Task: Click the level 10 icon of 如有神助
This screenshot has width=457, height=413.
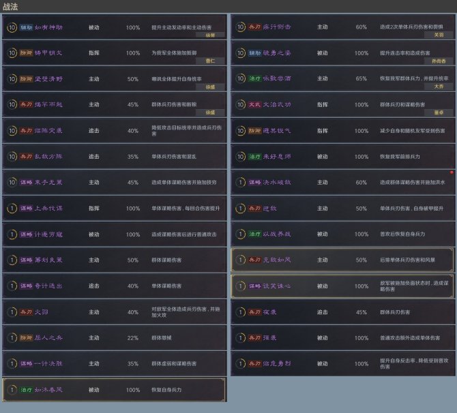Action: pyautogui.click(x=12, y=27)
